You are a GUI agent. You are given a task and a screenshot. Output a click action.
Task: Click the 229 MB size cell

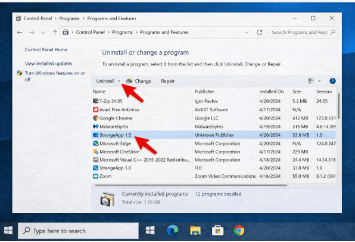pyautogui.click(x=300, y=152)
